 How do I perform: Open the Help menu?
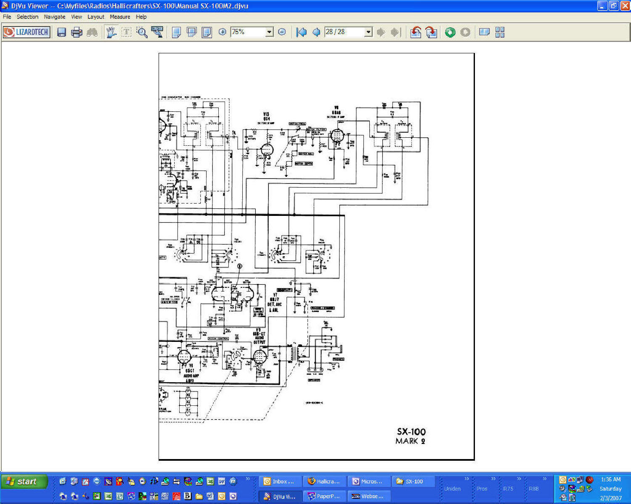point(141,17)
